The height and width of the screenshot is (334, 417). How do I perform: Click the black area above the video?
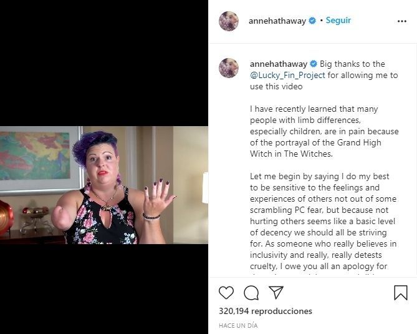pyautogui.click(x=104, y=63)
